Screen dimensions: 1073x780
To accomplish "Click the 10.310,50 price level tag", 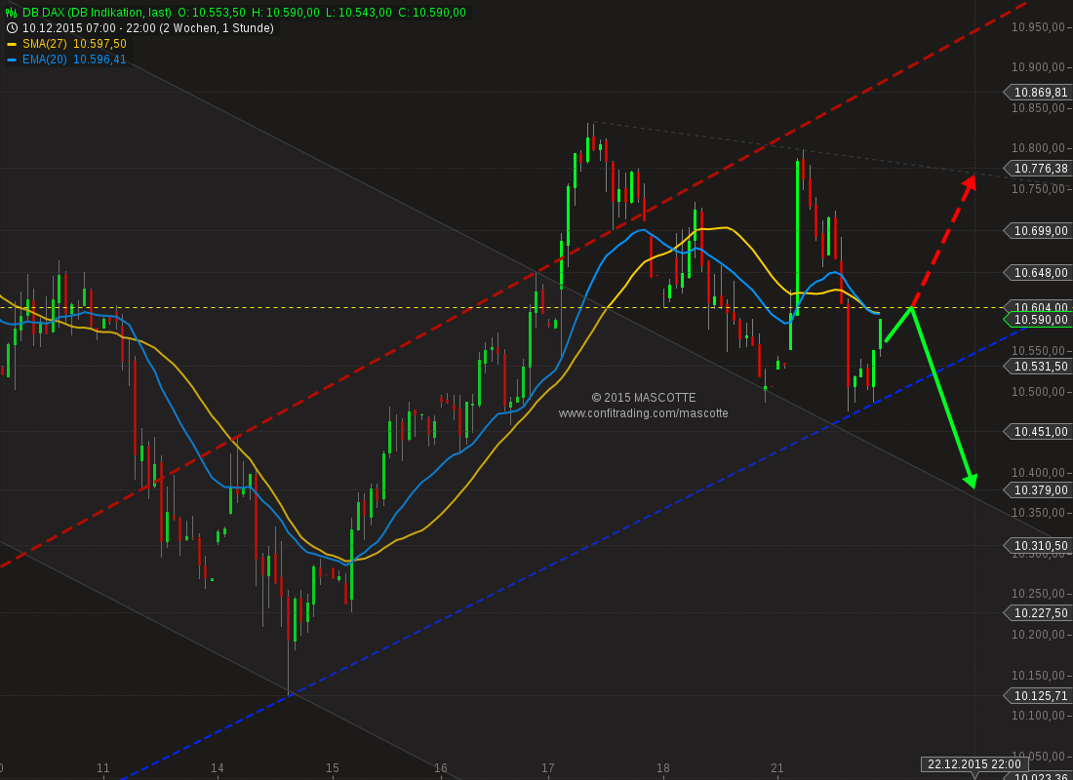I will point(1038,545).
